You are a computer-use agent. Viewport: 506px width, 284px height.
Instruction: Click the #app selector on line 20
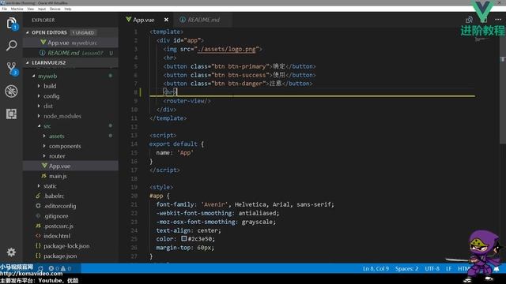click(157, 196)
